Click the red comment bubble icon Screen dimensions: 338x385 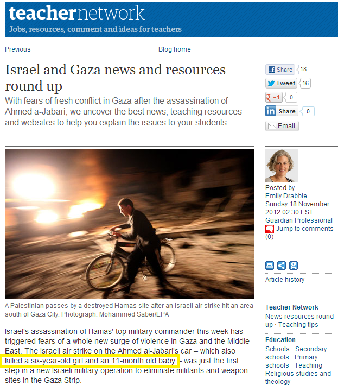coord(270,229)
